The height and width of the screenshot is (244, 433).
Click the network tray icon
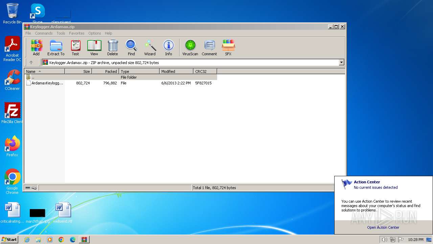392,240
